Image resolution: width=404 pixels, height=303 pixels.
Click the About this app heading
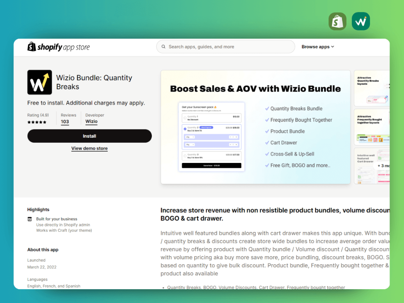pyautogui.click(x=43, y=249)
